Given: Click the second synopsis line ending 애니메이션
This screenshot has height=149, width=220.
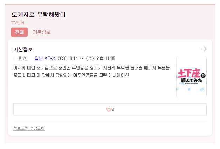Looking at the screenshot, I should click(71, 75).
